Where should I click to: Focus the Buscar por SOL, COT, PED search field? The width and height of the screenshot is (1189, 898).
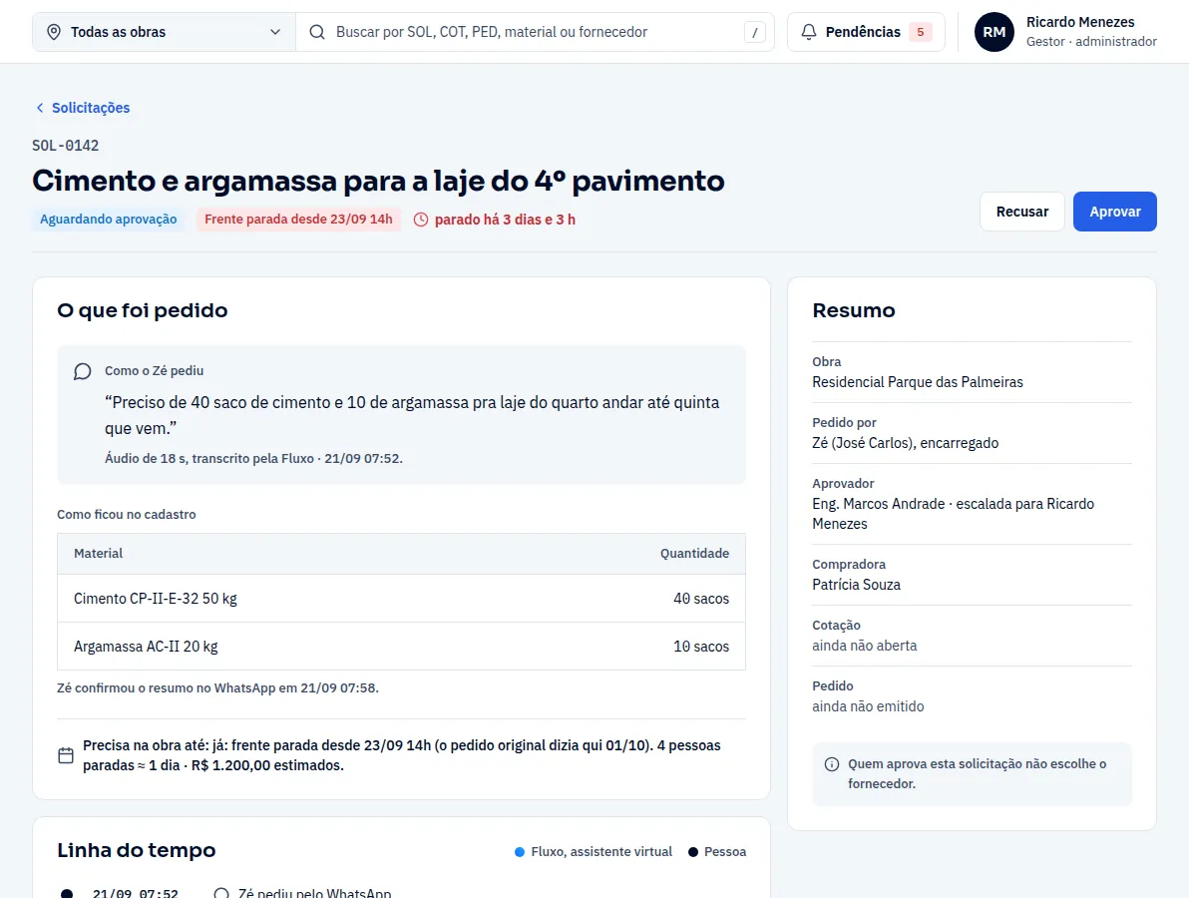535,32
